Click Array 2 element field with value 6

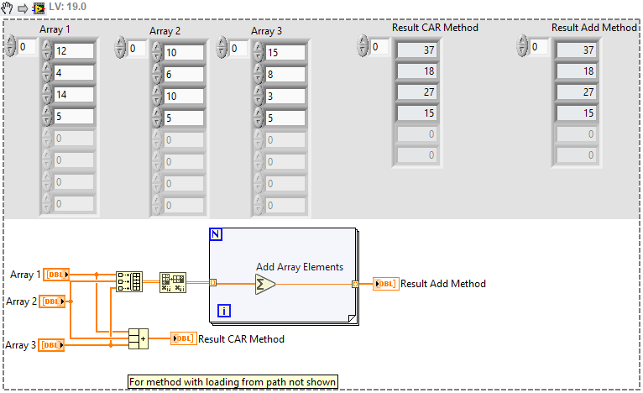tap(184, 74)
